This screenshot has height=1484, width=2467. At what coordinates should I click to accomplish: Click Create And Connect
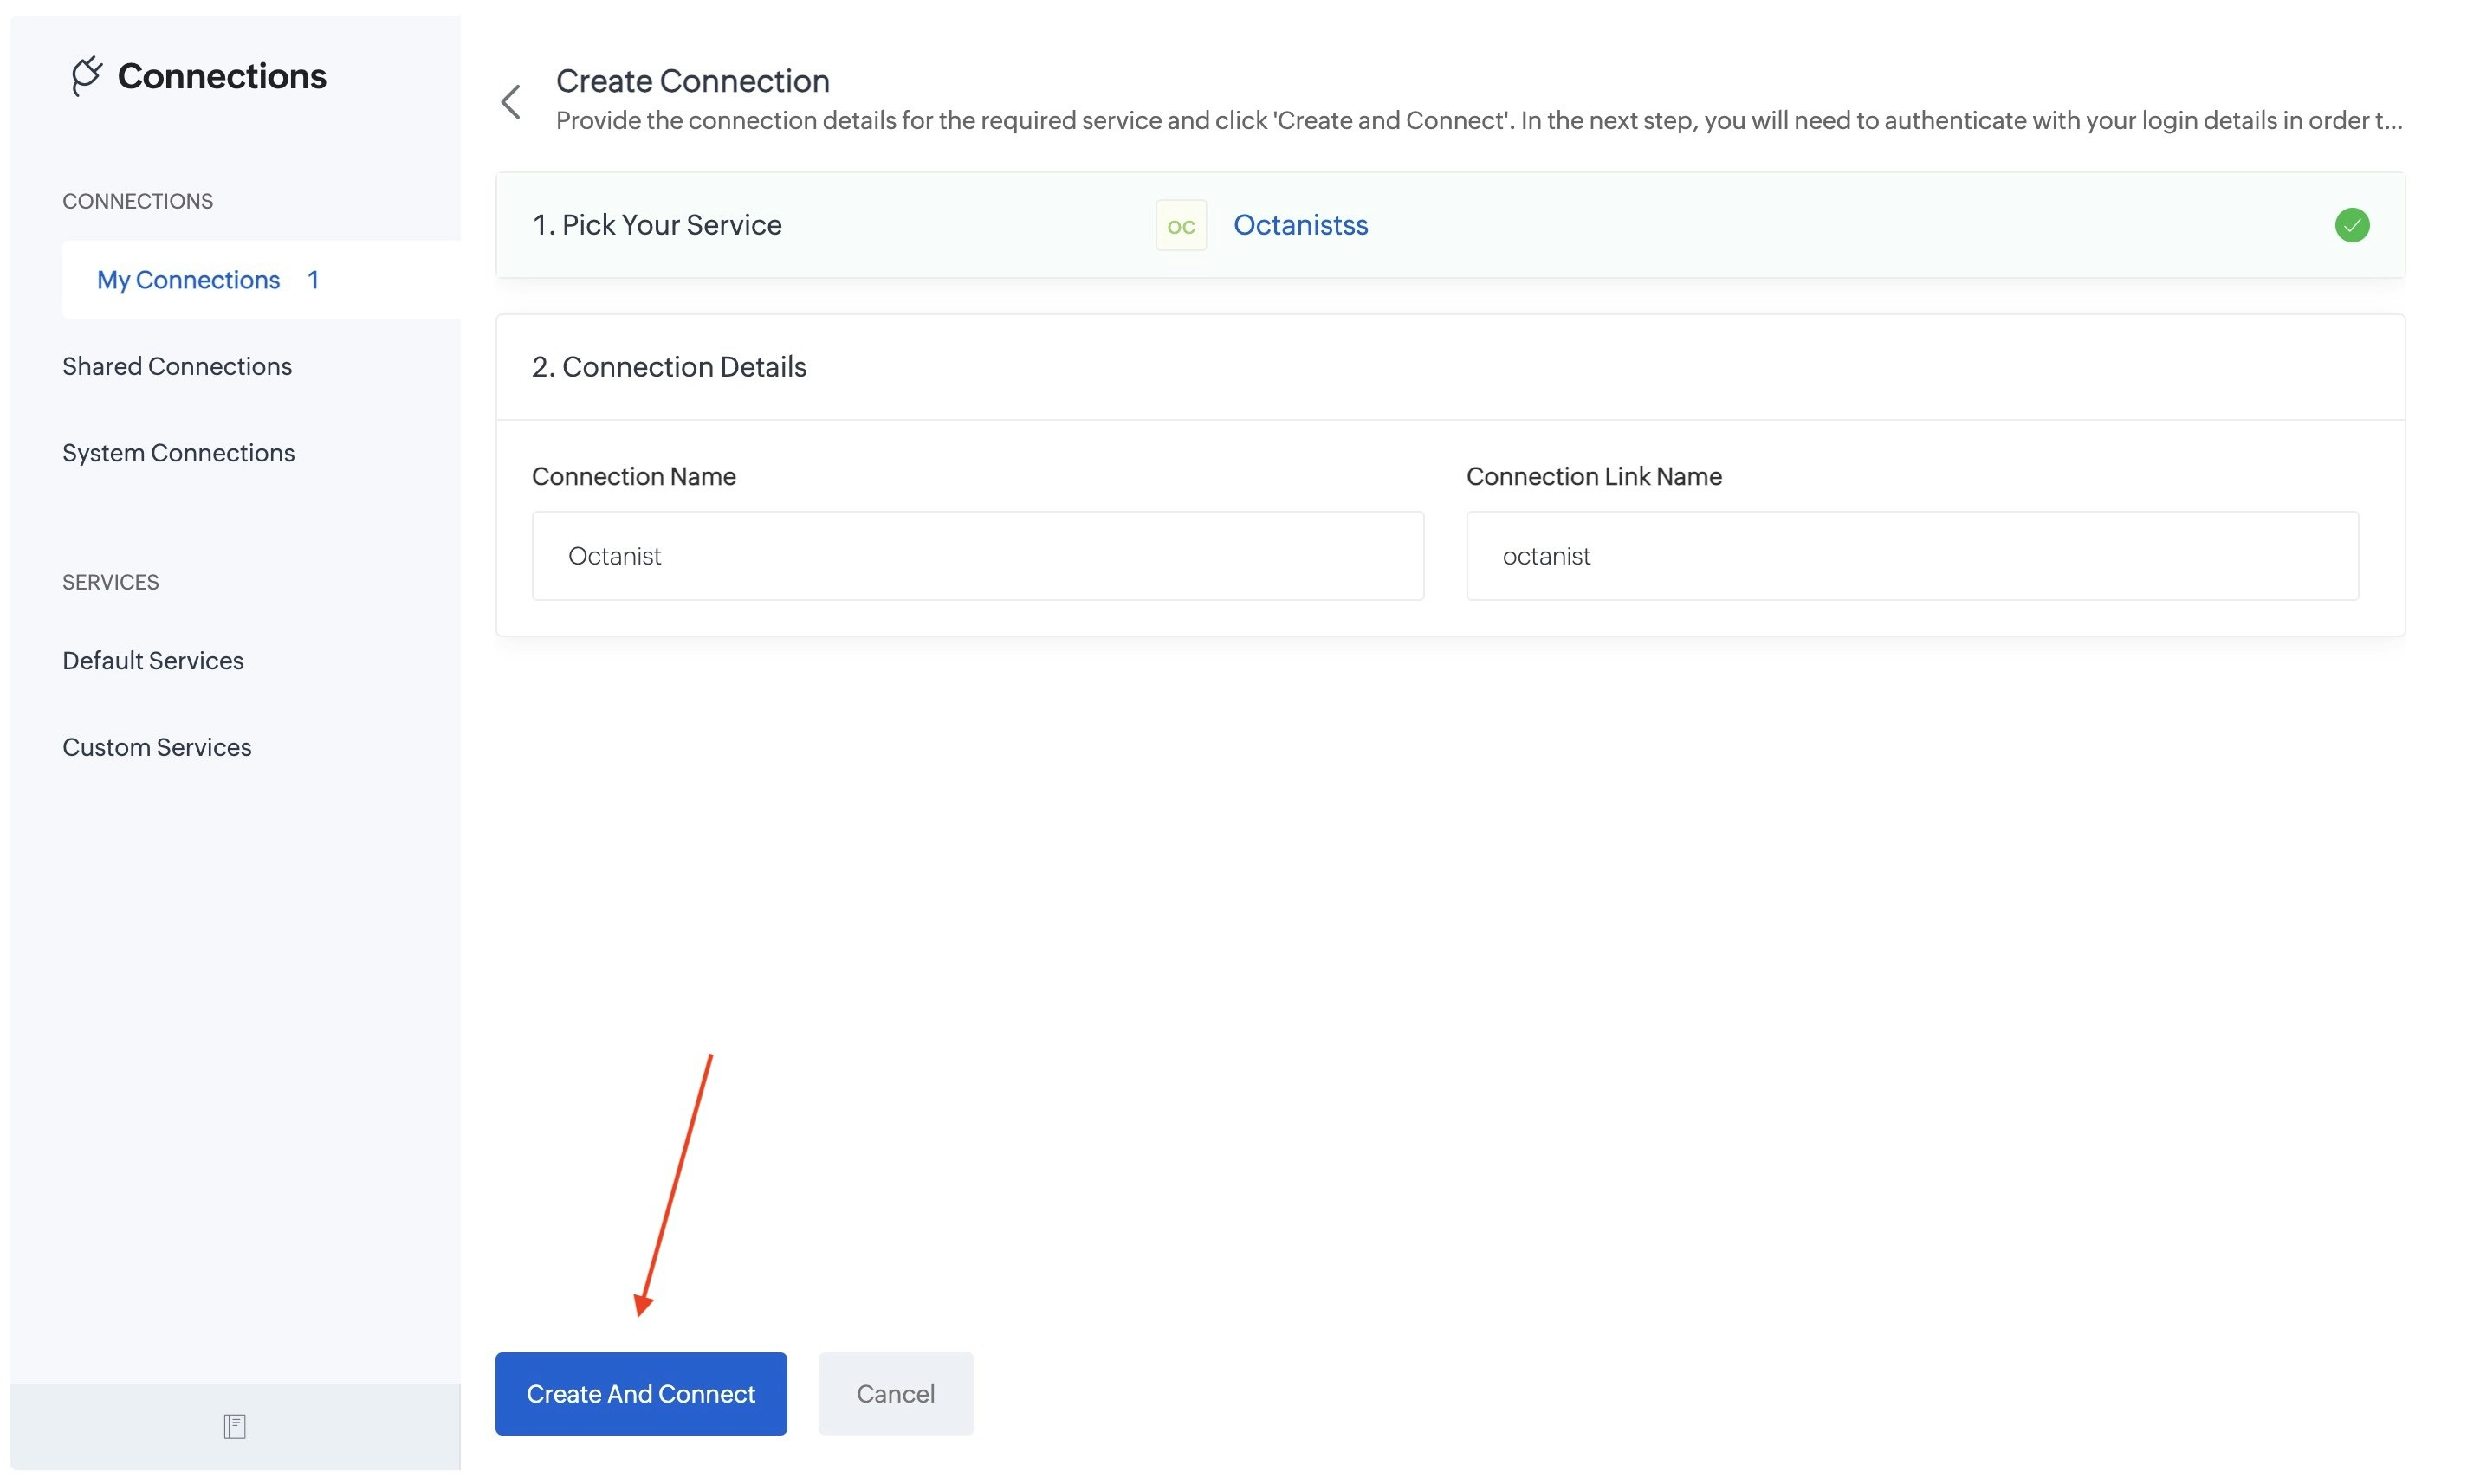pos(640,1393)
